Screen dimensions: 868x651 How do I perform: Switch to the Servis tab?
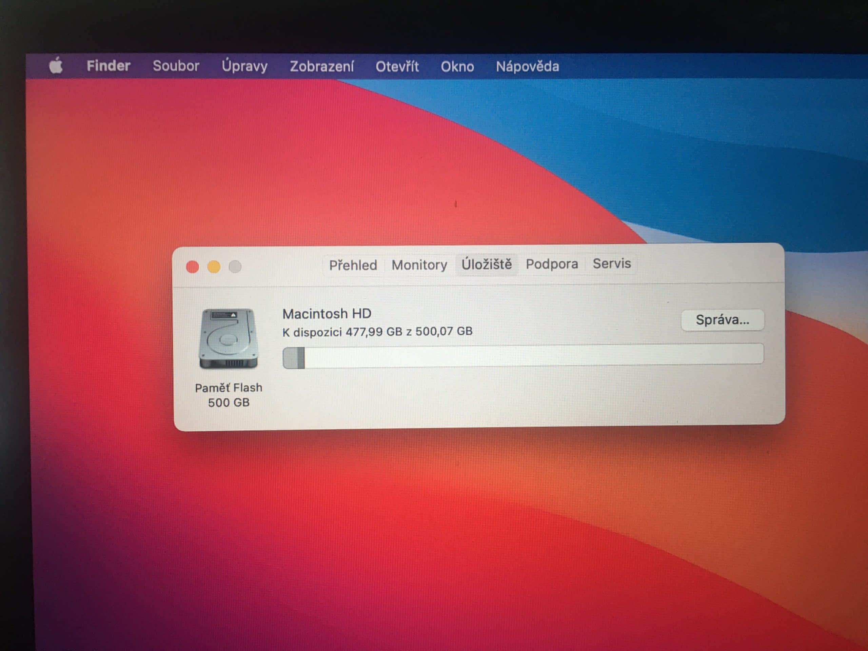click(x=611, y=263)
